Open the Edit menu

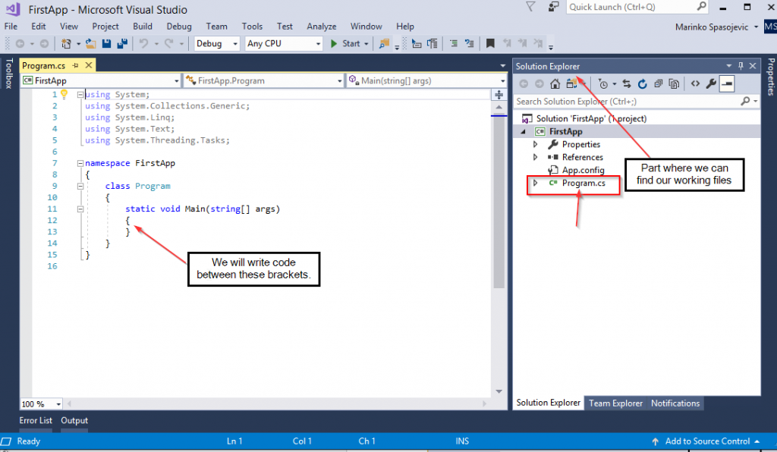tap(38, 27)
